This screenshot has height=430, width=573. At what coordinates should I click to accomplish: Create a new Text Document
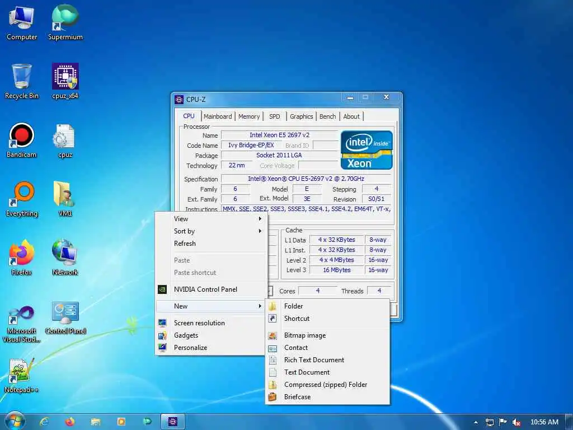327,372
